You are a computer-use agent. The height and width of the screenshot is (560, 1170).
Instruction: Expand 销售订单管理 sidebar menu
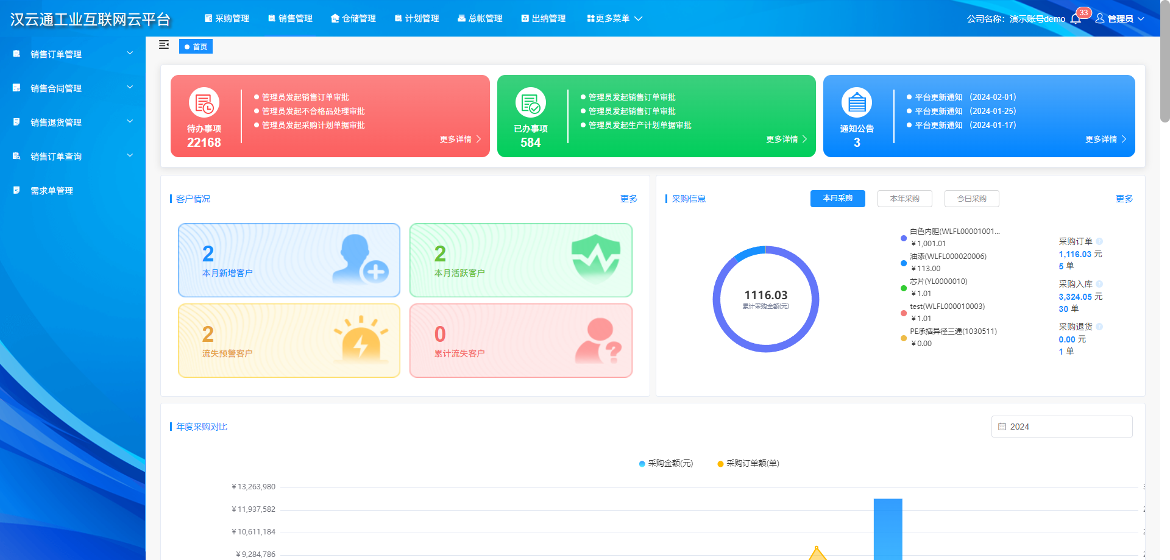click(x=73, y=54)
